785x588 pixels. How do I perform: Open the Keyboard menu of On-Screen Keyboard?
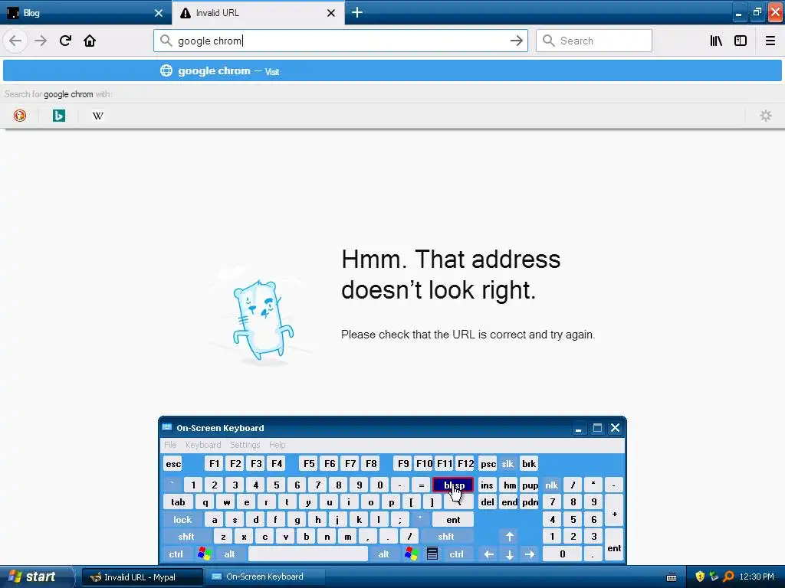tap(202, 445)
